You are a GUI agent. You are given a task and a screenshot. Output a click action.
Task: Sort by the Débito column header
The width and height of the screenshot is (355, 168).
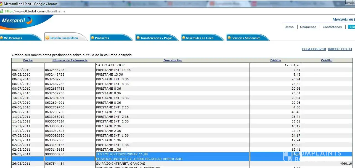275,60
